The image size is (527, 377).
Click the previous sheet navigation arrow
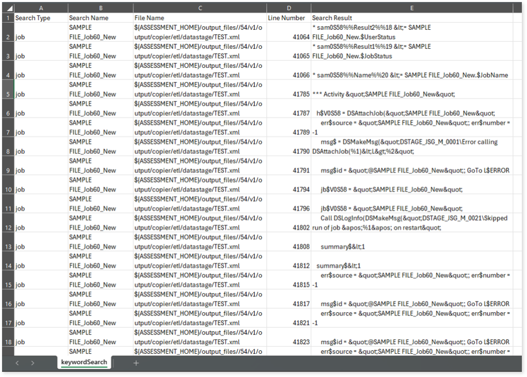[17, 363]
